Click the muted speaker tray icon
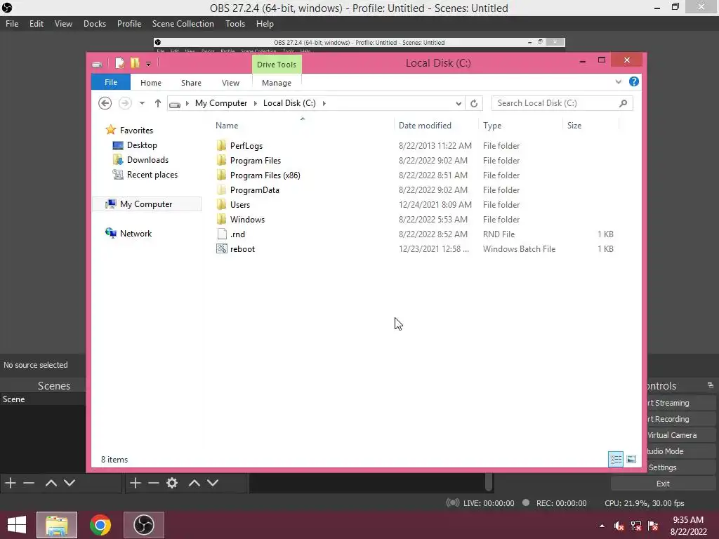The image size is (719, 539). pos(619,526)
